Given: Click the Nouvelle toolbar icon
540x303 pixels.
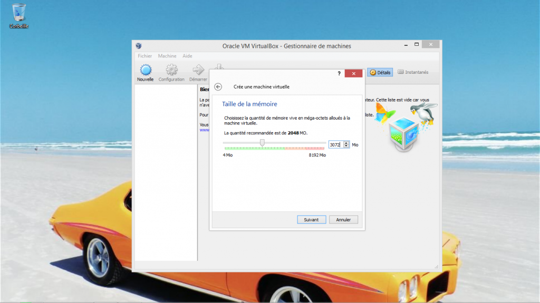Looking at the screenshot, I should [146, 70].
